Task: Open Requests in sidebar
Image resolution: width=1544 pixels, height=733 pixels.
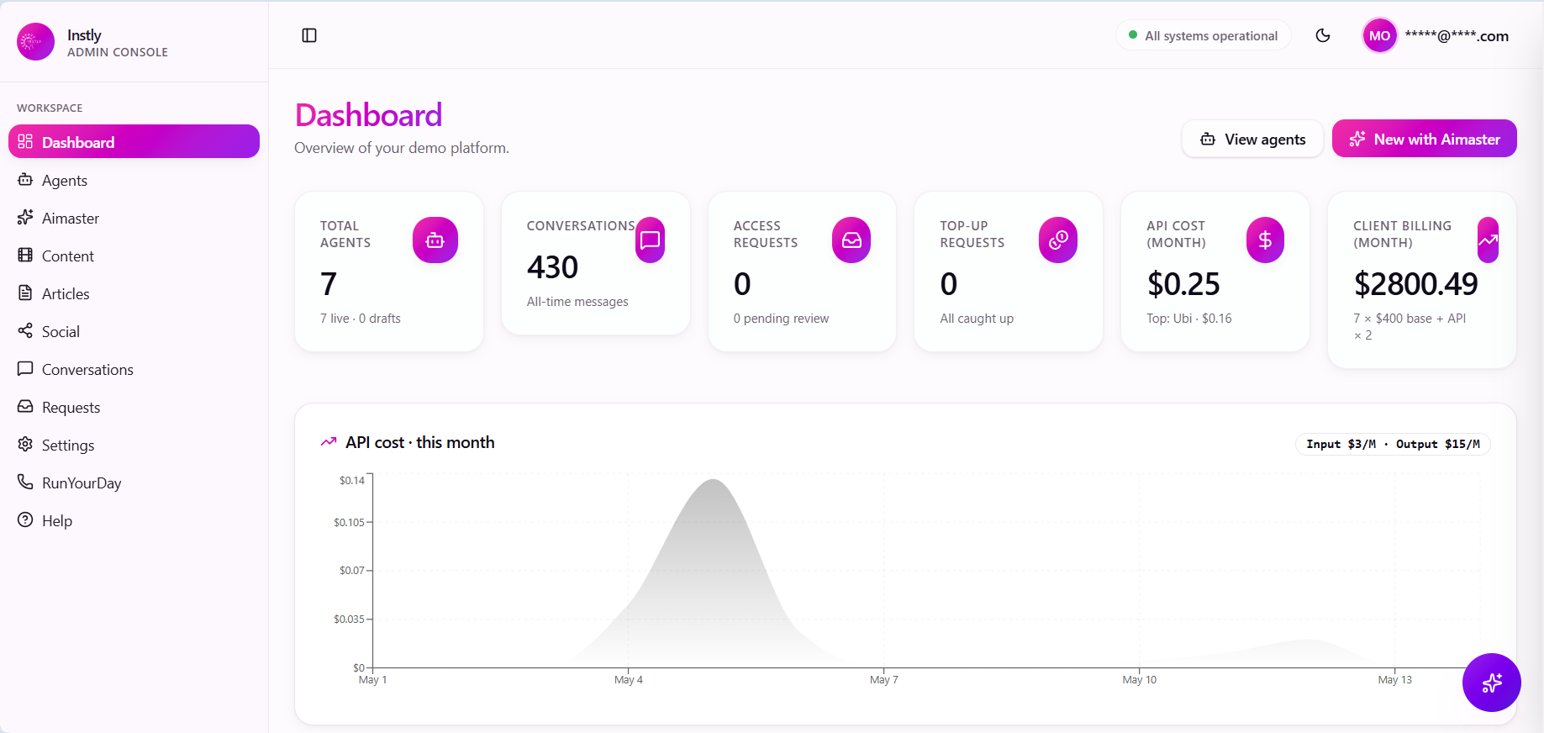Action: click(x=134, y=407)
